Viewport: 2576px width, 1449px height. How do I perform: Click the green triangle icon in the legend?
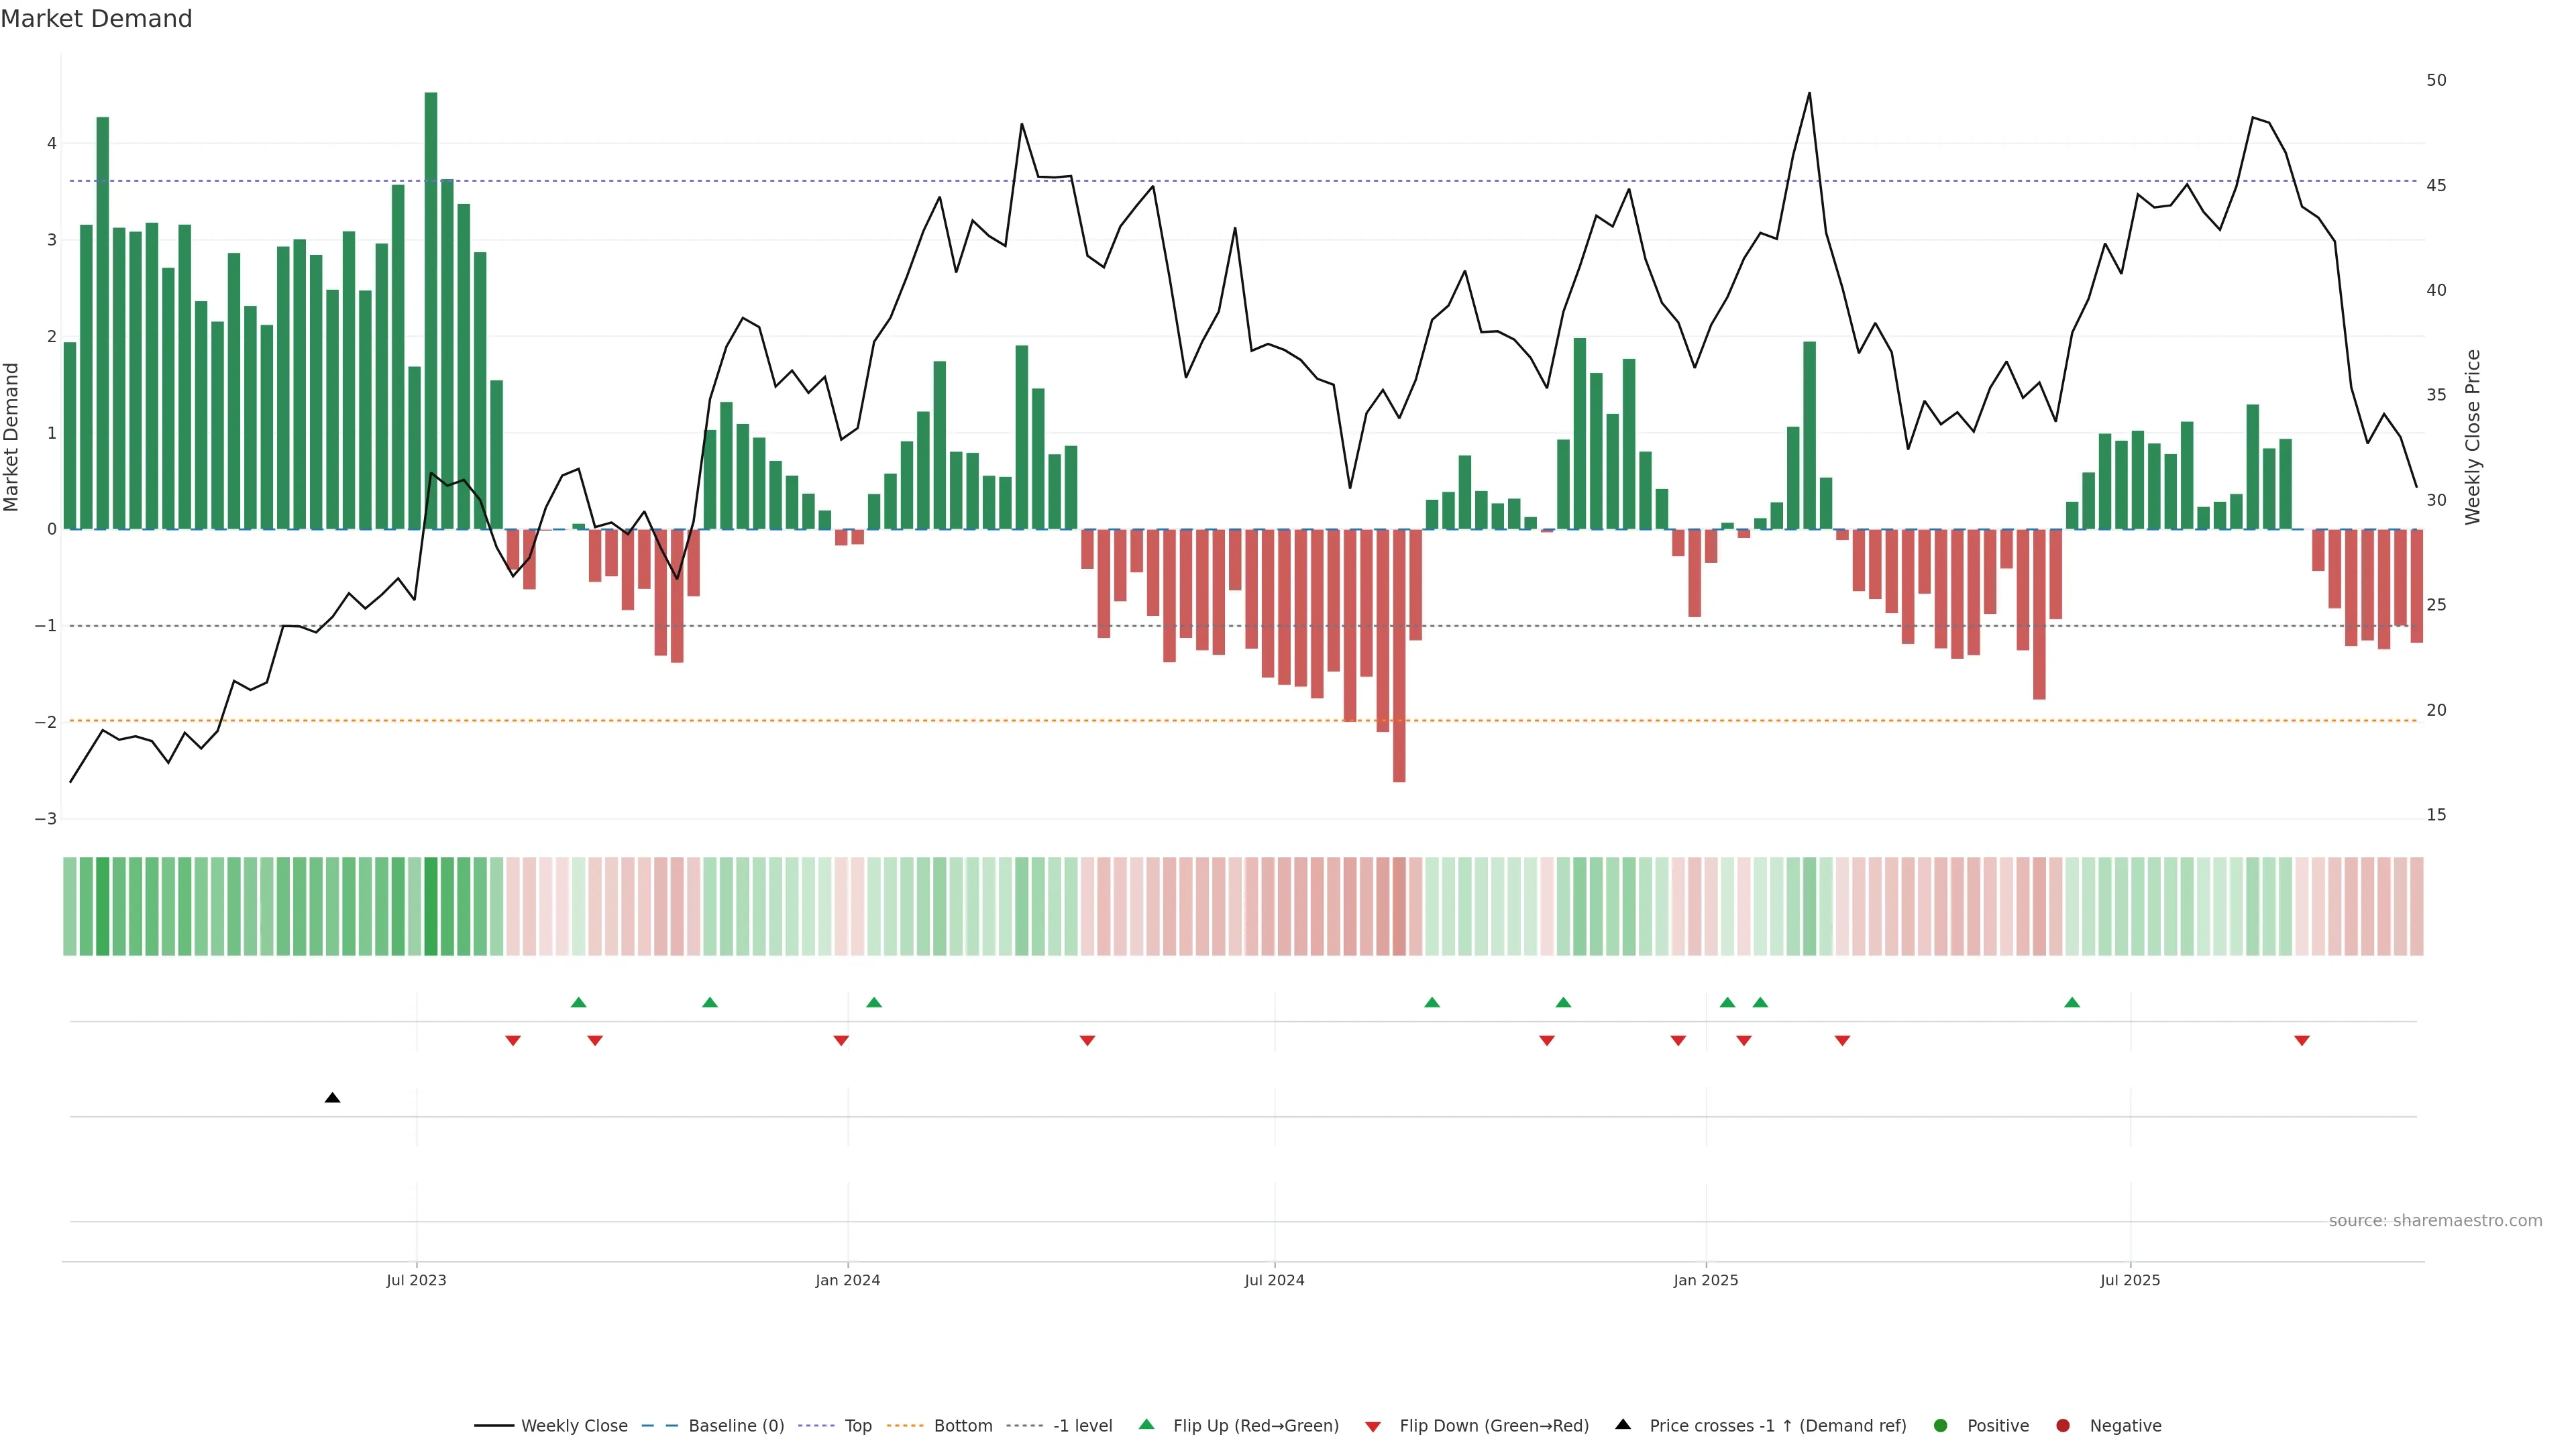[1147, 1425]
